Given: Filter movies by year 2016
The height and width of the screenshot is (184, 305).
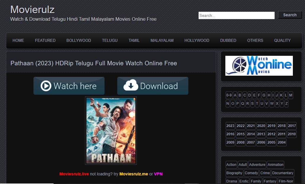Looking at the screenshot, I should coord(230,134).
